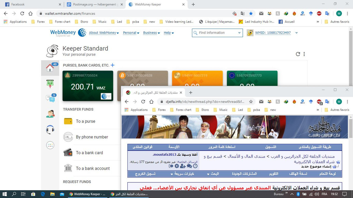Choose transfer To a bank card
Screen dimensions: 353x198
[x=89, y=153]
